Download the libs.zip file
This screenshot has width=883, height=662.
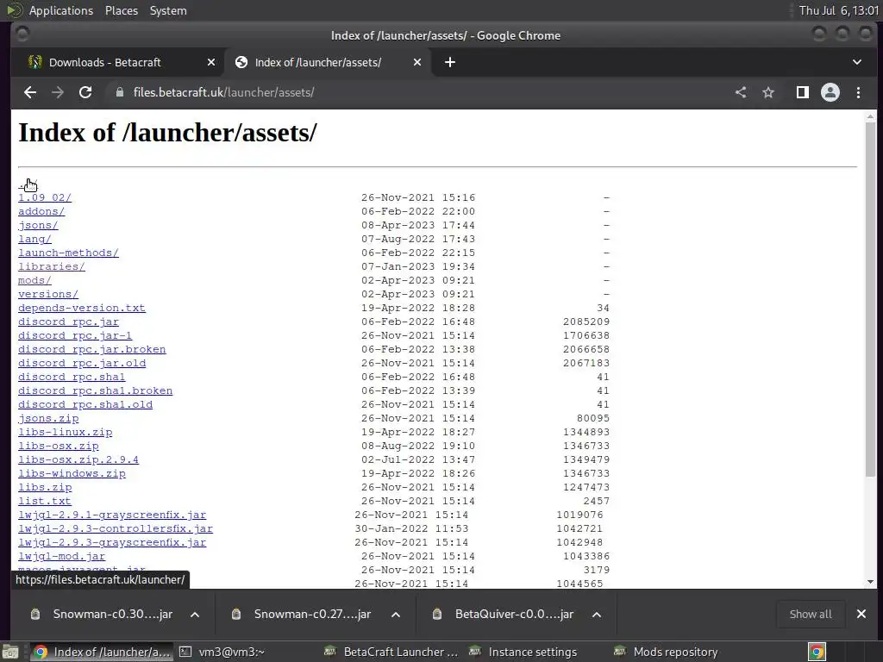(45, 488)
